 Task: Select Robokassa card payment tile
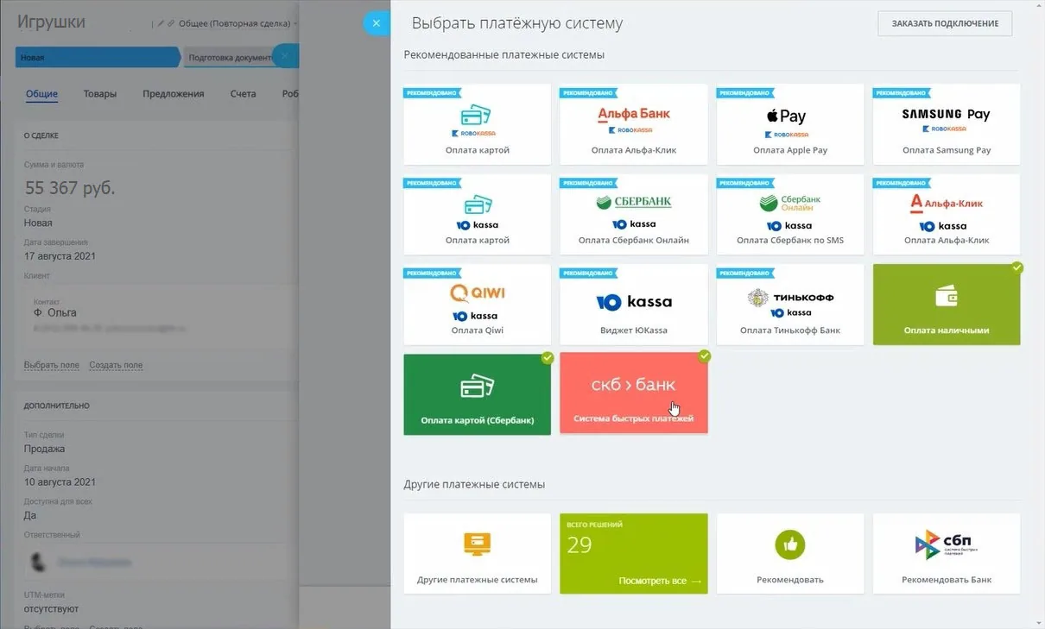tap(477, 124)
